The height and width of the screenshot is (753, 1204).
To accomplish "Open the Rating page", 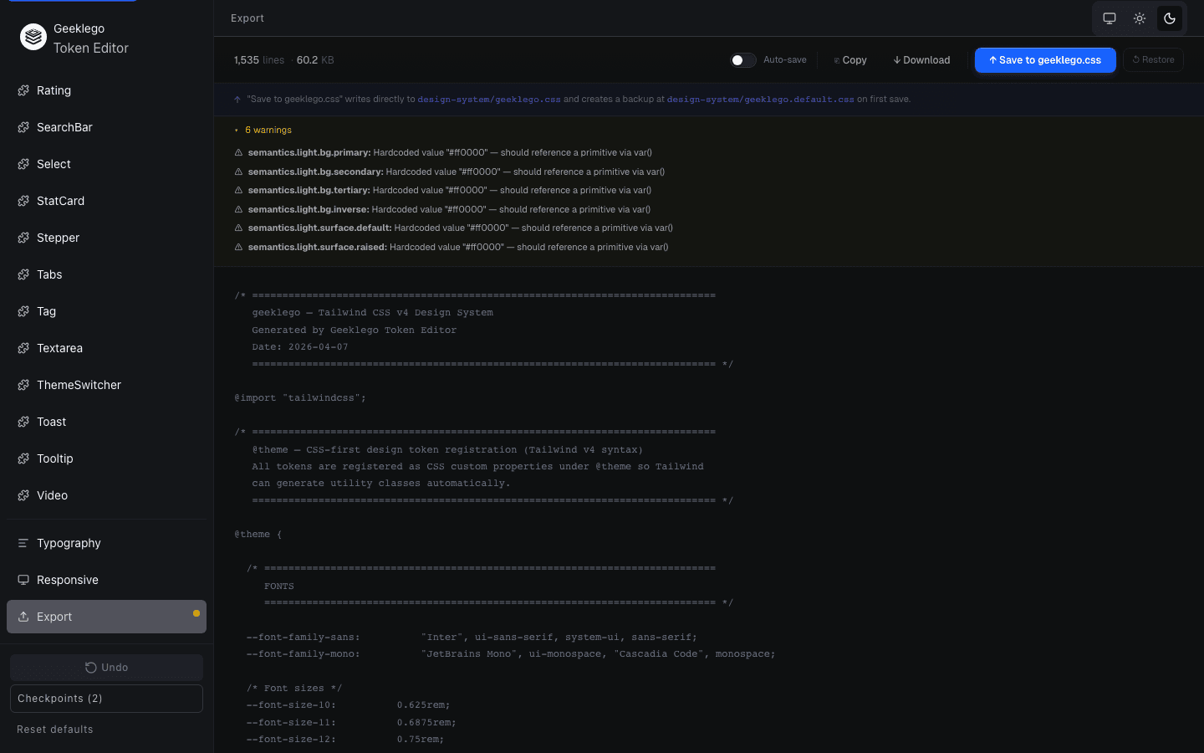I will [x=106, y=90].
